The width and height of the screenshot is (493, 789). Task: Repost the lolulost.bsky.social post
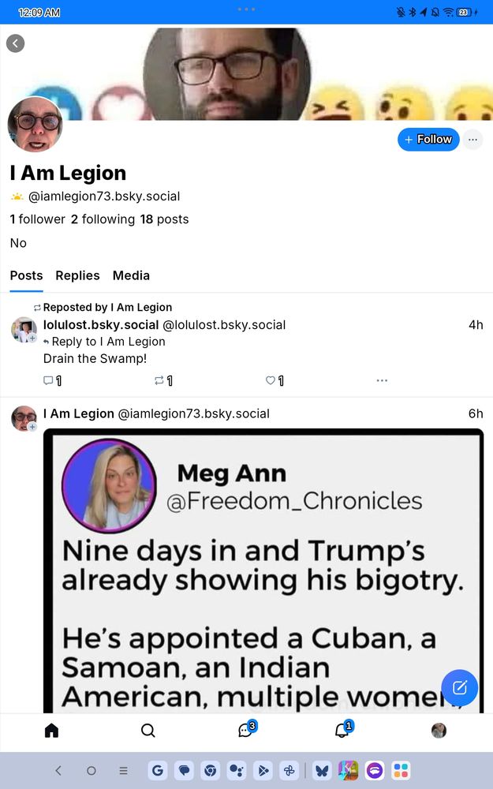163,380
